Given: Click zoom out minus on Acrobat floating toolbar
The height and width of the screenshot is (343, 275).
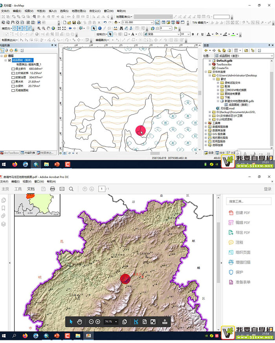Looking at the screenshot, I should click(x=91, y=321).
